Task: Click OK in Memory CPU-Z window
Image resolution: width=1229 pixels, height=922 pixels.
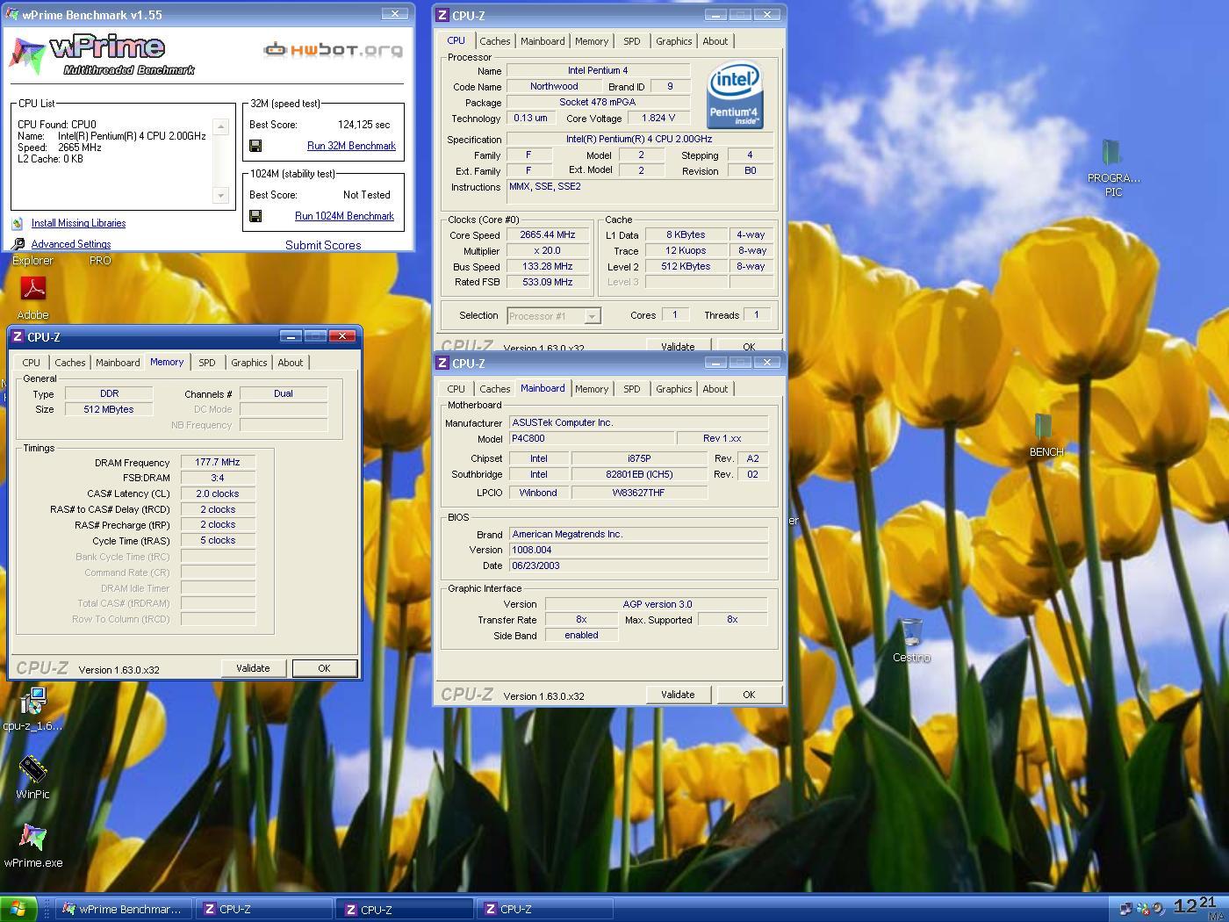Action: tap(324, 668)
